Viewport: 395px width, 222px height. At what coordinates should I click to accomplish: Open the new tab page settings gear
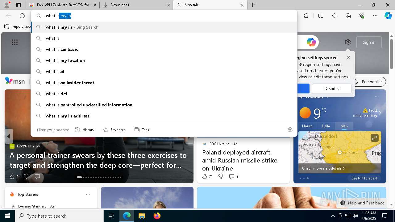(x=348, y=42)
